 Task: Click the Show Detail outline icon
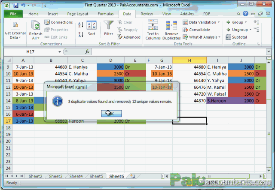pos(256,22)
